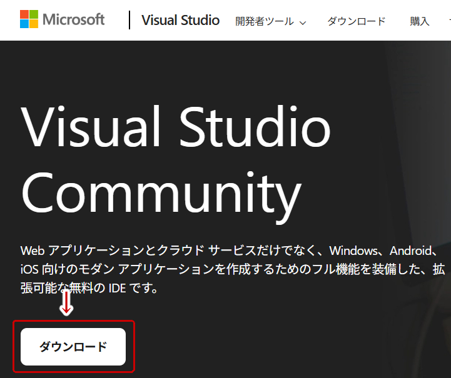Expand the 開発者ツール dropdown menu
The height and width of the screenshot is (378, 451).
271,21
